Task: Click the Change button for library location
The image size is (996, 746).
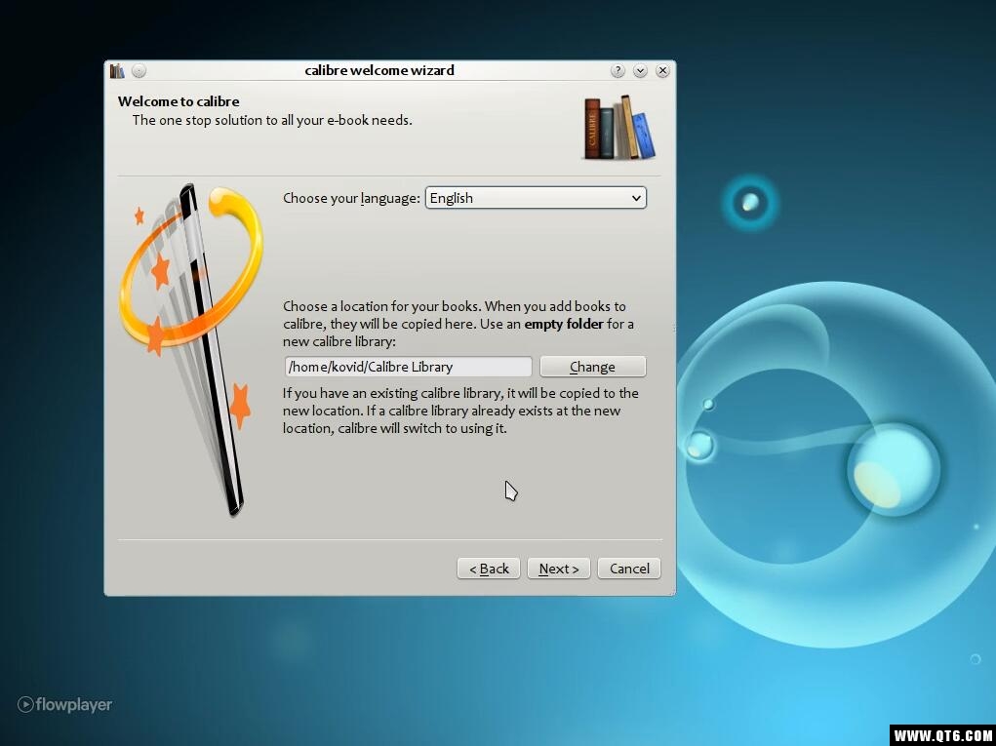Action: (593, 367)
